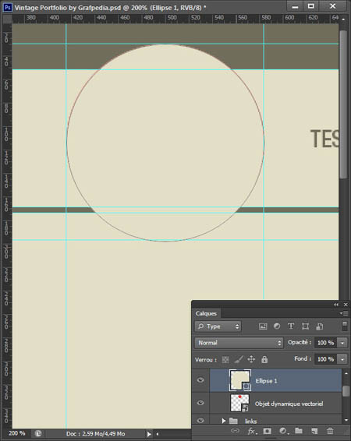Create a new layer
The image size is (351, 441).
click(314, 431)
